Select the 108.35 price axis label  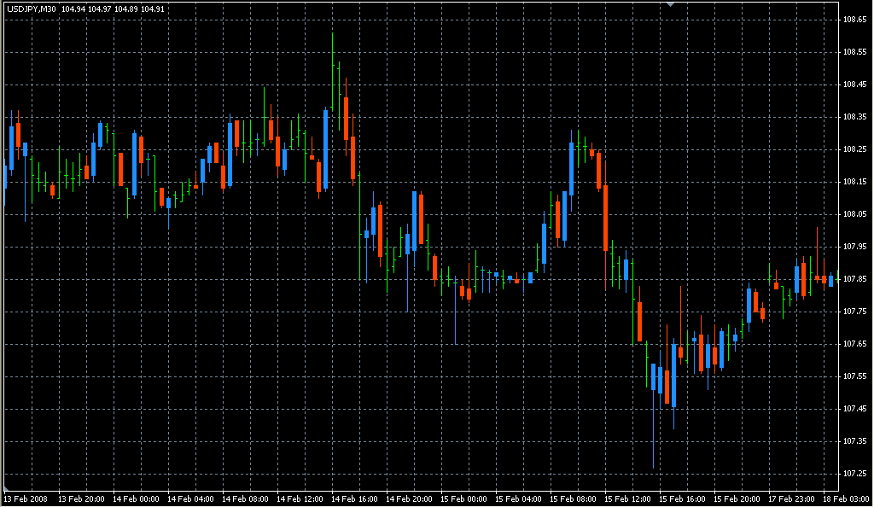tap(854, 116)
